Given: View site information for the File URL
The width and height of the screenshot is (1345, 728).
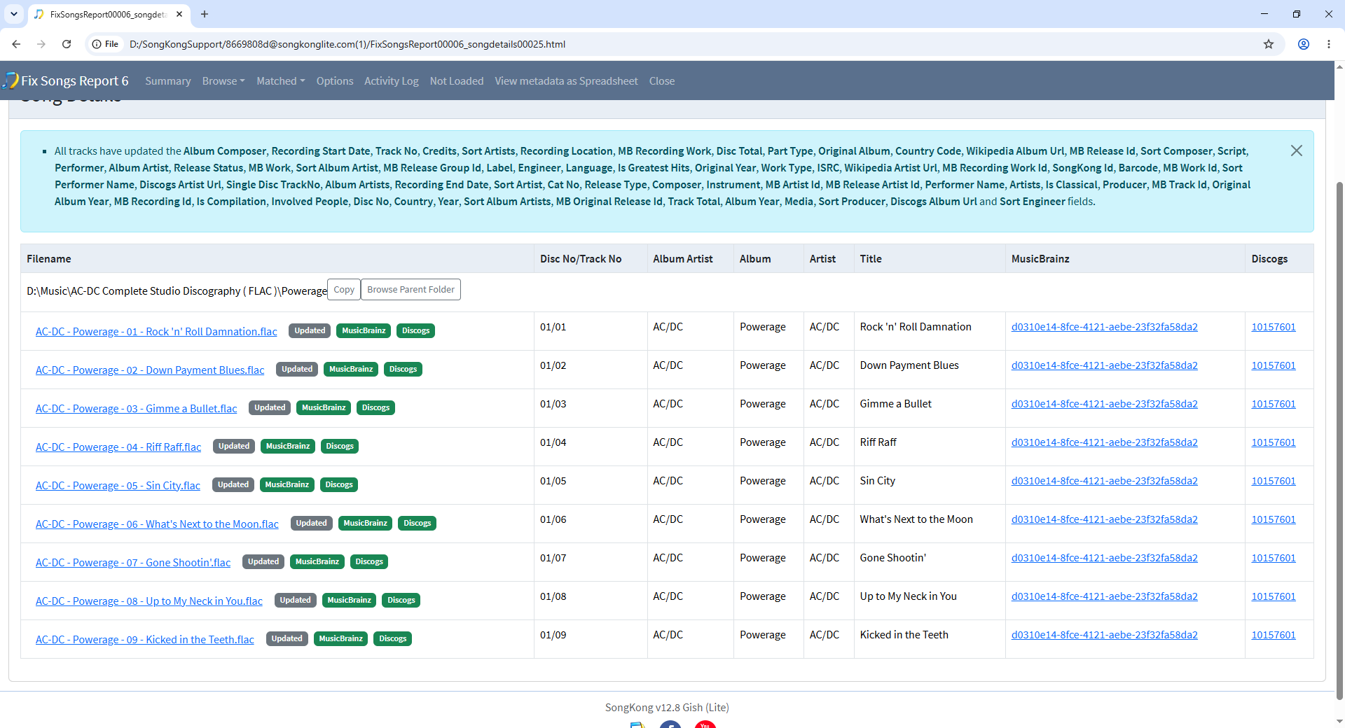Looking at the screenshot, I should click(106, 44).
